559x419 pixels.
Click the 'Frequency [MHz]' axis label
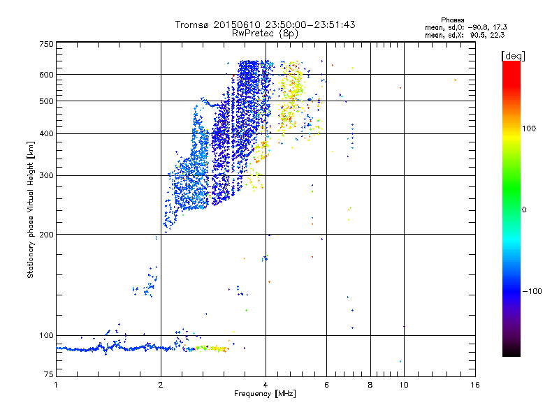click(x=265, y=394)
